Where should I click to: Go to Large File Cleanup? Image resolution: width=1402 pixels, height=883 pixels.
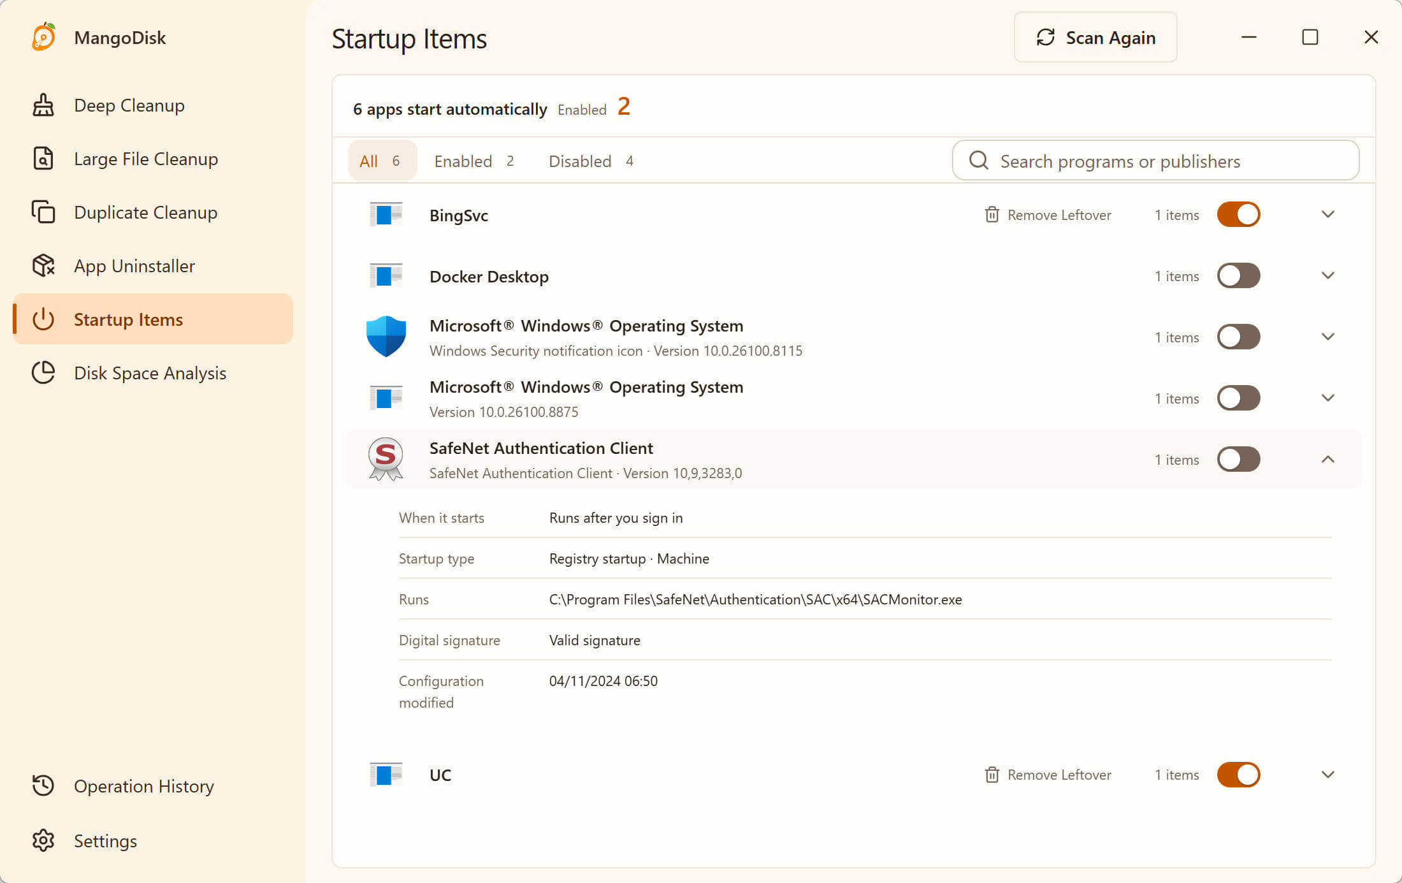click(153, 159)
